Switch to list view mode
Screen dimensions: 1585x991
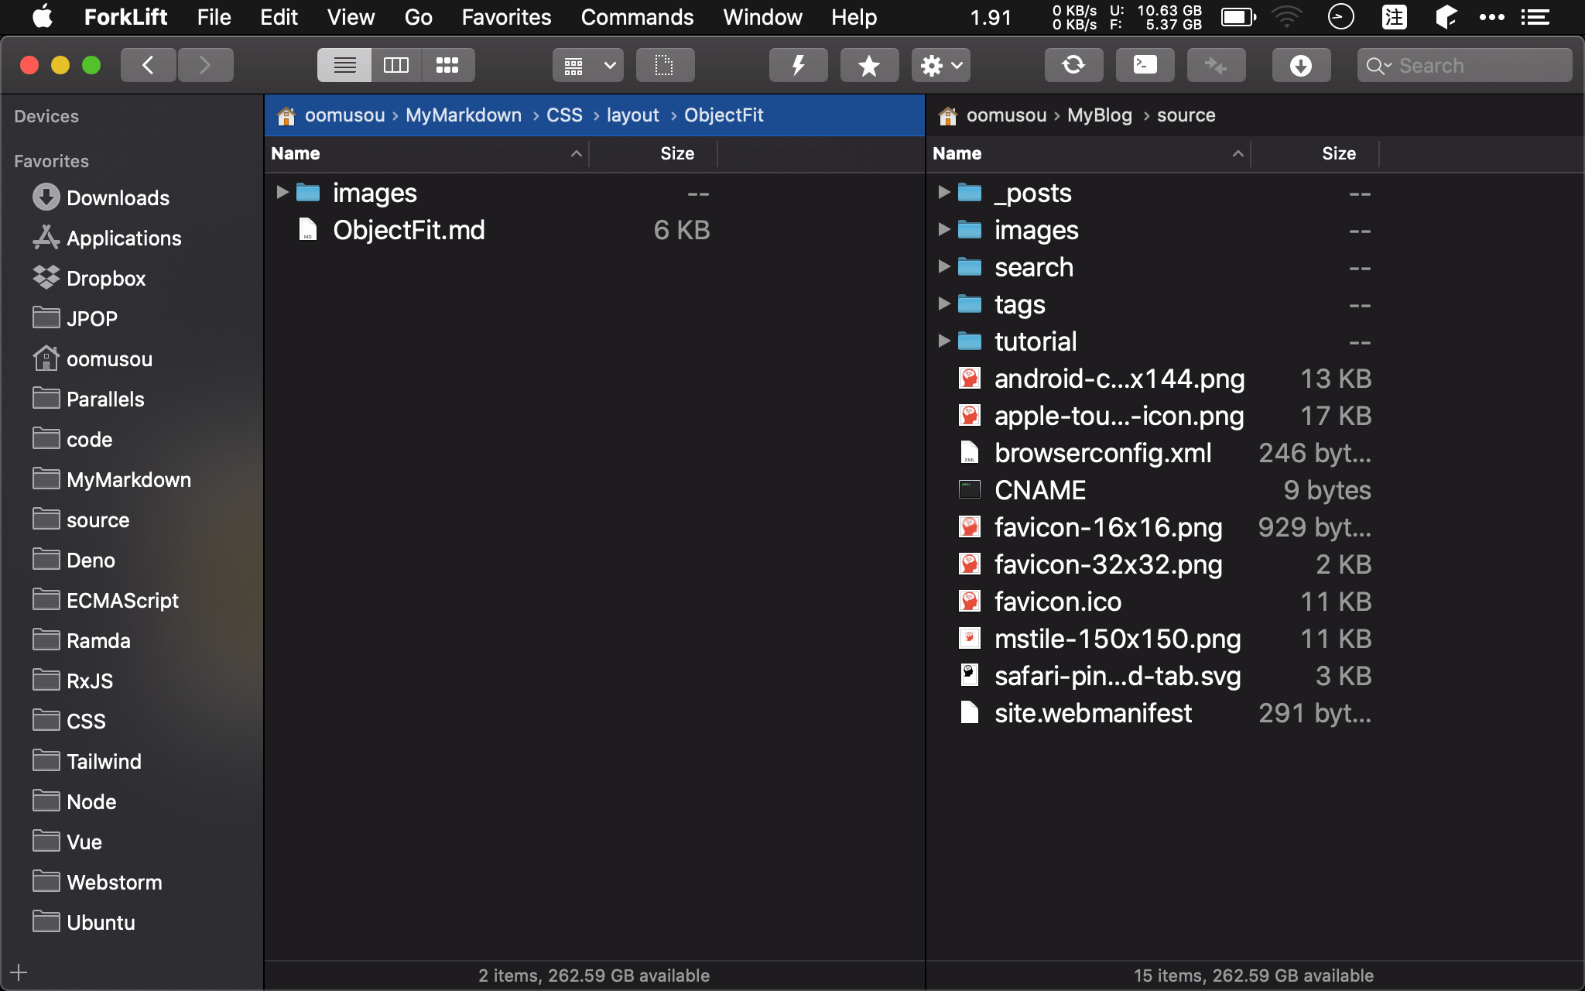pos(344,65)
